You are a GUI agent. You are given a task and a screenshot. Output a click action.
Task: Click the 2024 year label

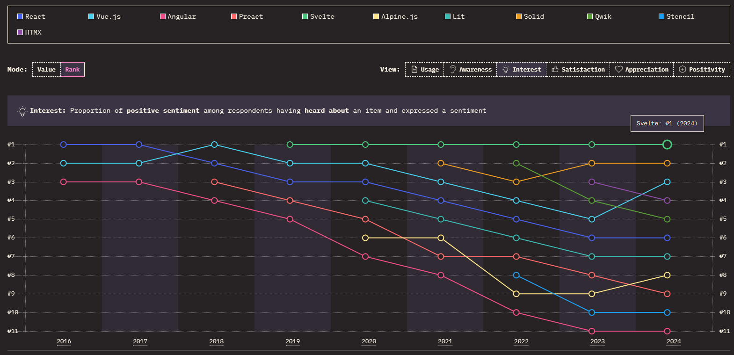674,341
